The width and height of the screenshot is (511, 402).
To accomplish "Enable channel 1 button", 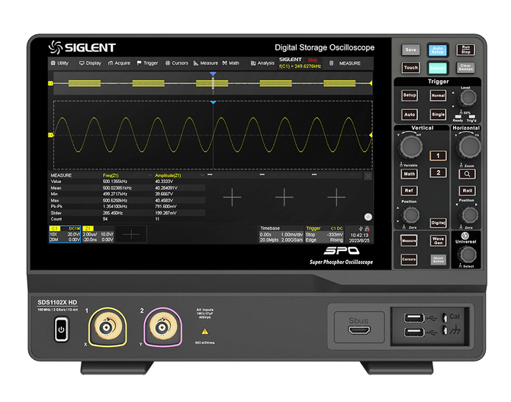I will coord(438,156).
